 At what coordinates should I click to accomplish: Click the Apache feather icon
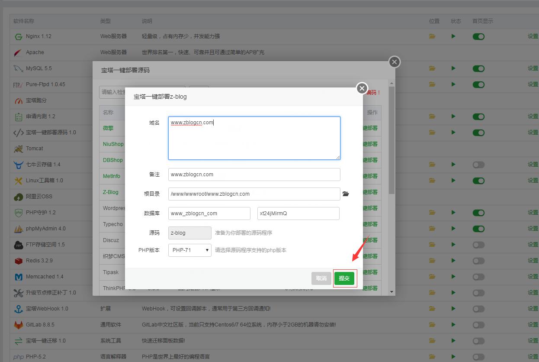coord(18,52)
